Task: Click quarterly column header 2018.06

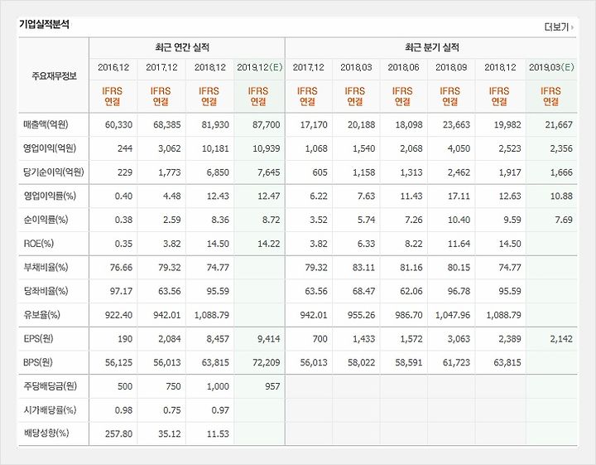Action: tap(404, 67)
